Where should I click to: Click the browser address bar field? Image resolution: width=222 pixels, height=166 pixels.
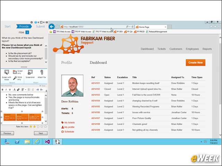pos(93,27)
